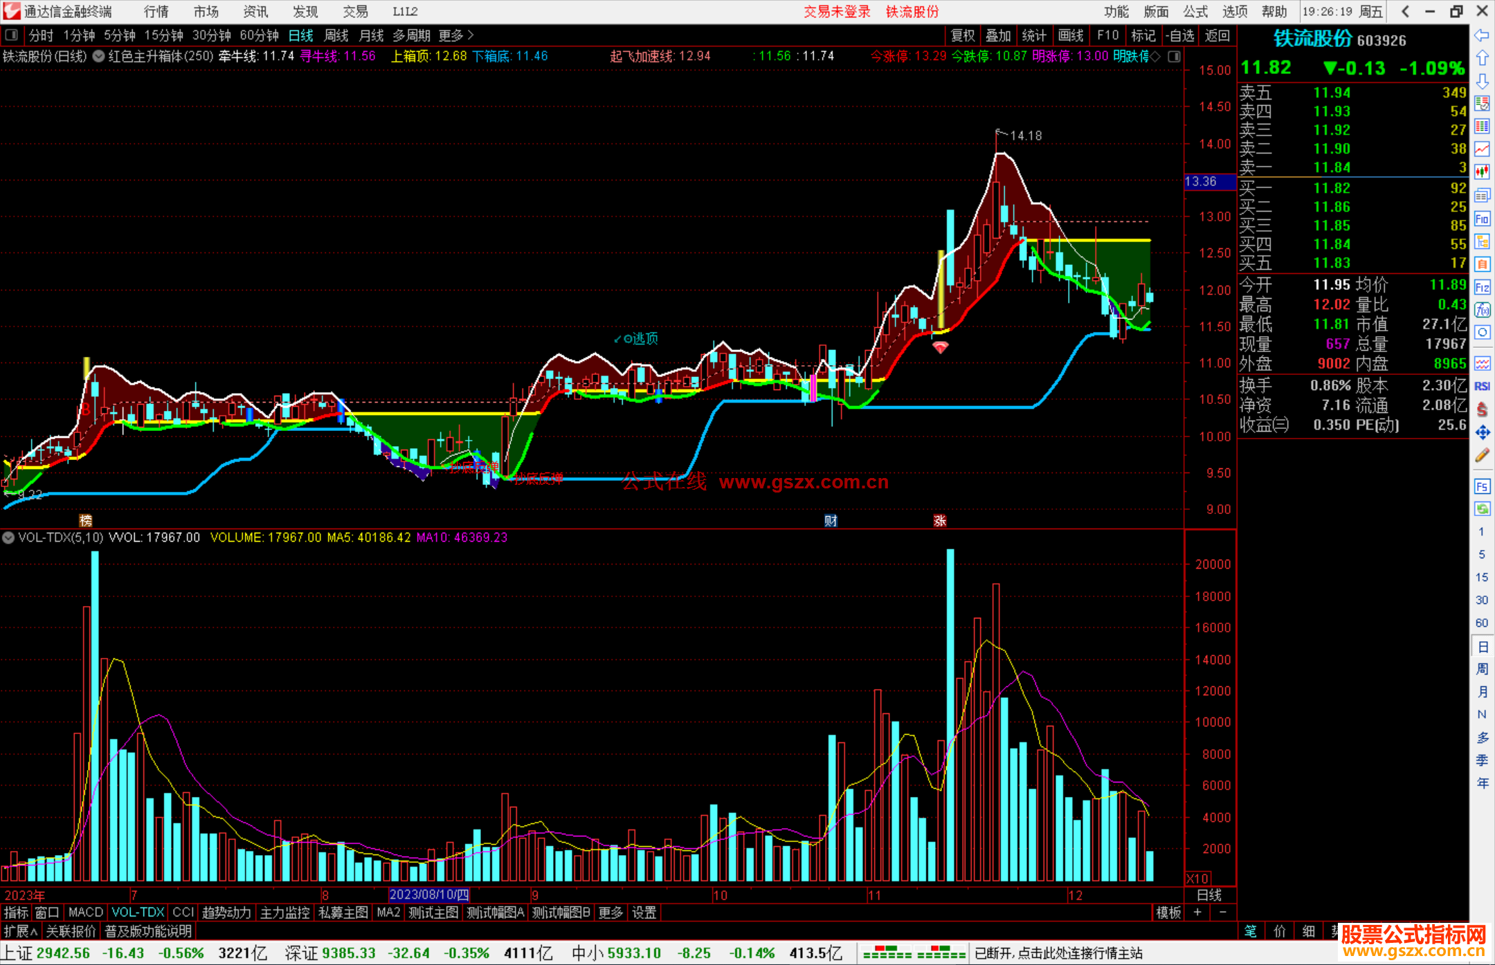Select the pencil drawing tool icon
The height and width of the screenshot is (965, 1495).
pos(1482,455)
